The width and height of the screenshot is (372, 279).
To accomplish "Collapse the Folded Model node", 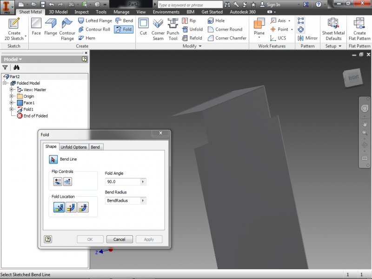I will click(x=5, y=83).
